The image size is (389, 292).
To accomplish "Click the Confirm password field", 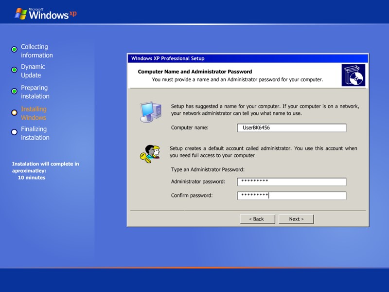I will pyautogui.click(x=291, y=196).
